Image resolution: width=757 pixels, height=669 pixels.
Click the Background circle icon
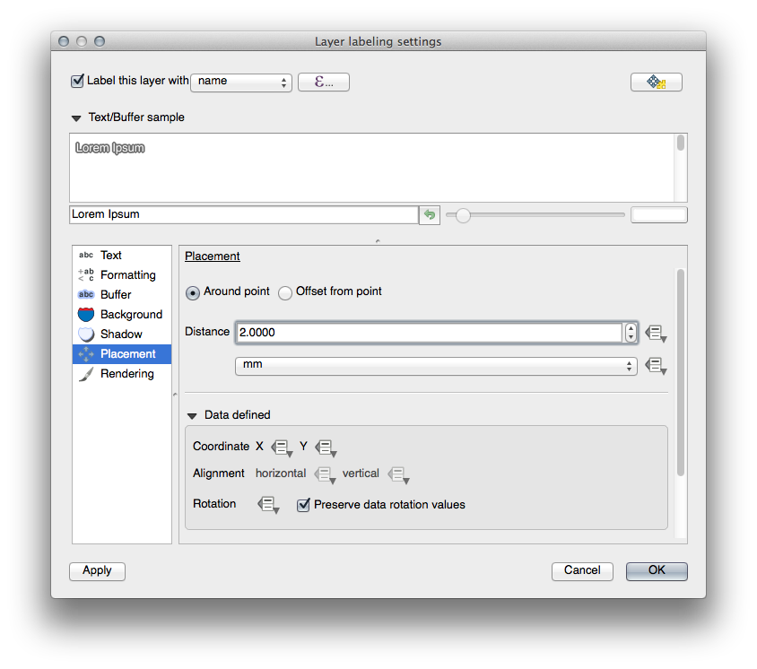pos(85,314)
